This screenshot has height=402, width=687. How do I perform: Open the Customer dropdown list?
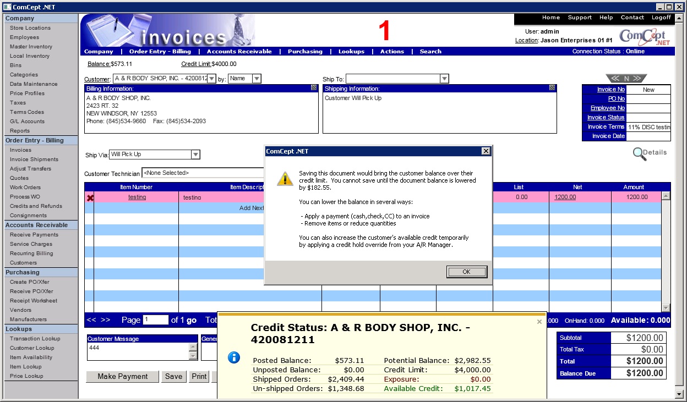(x=211, y=79)
